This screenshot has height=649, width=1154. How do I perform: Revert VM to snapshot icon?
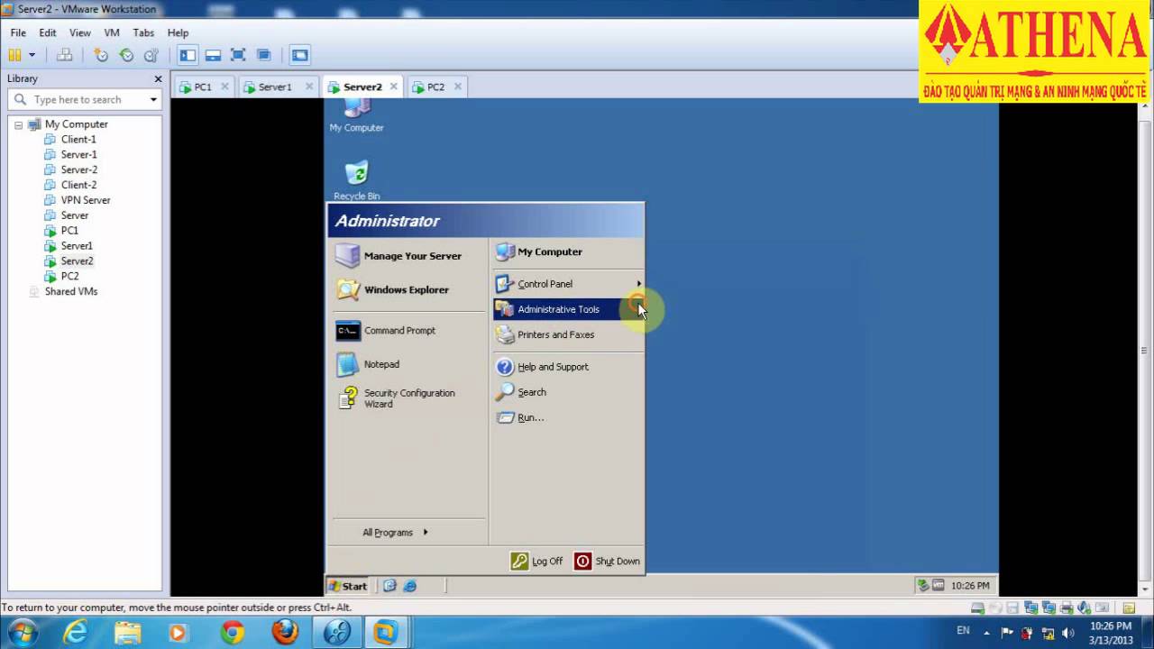click(x=126, y=55)
